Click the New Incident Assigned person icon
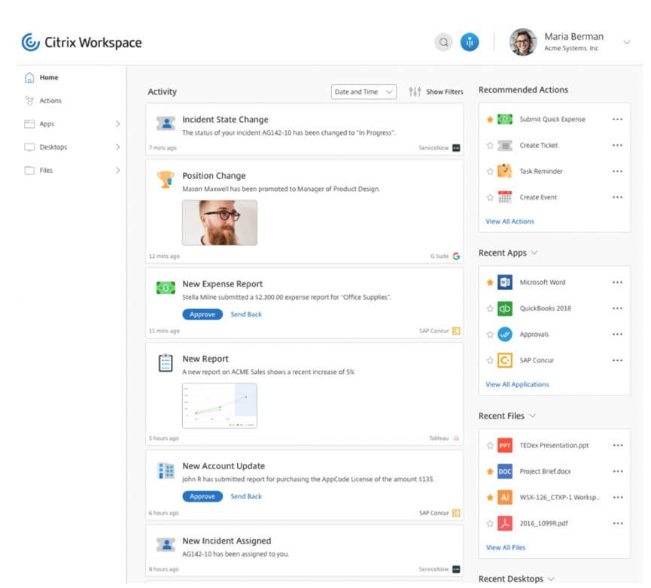 166,544
